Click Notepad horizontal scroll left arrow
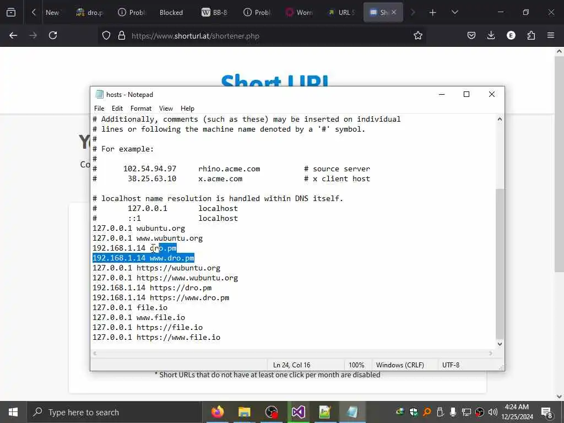 tap(95, 354)
